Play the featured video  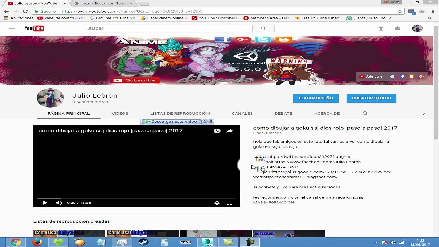[x=45, y=203]
